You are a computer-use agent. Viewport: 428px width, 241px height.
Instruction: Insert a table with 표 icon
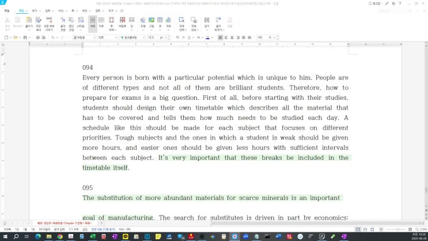click(160, 22)
